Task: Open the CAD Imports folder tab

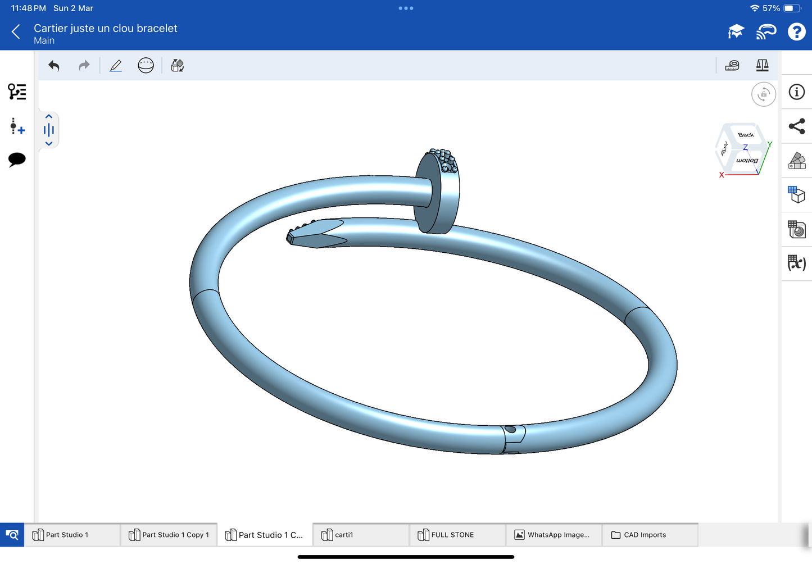Action: pos(645,535)
